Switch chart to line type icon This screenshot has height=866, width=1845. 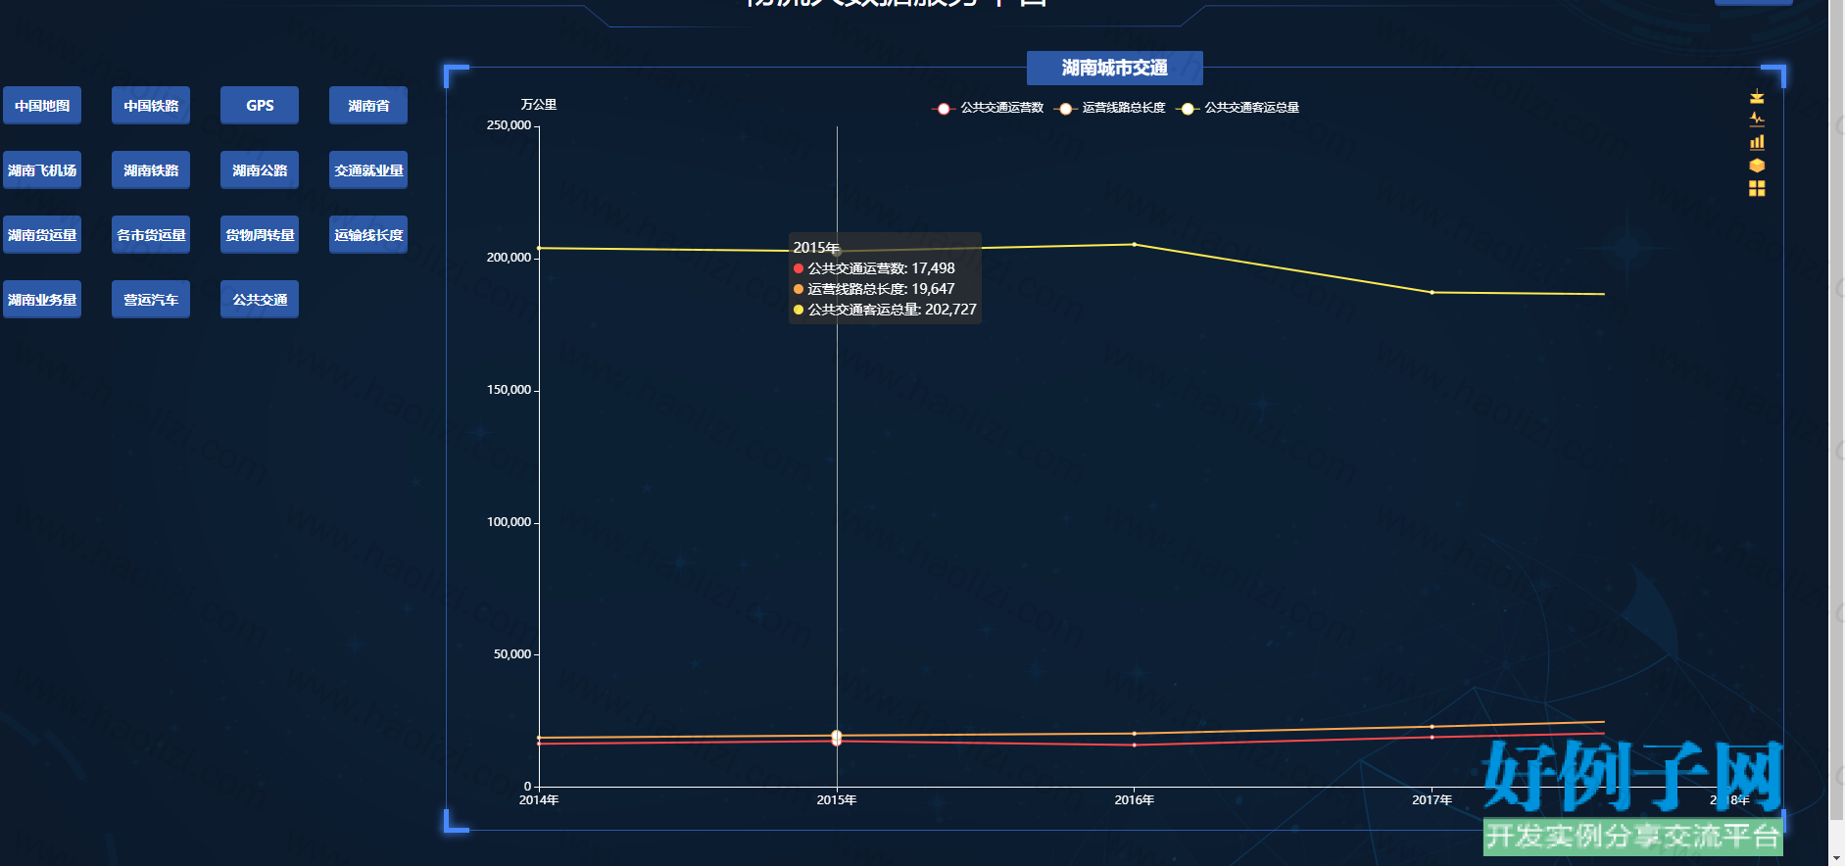1757,120
